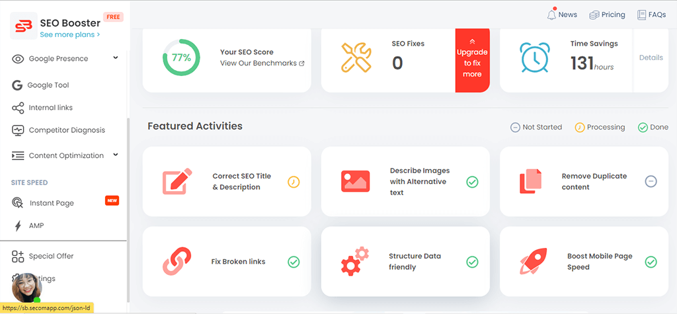Open Competitor Diagnosis in the sidebar

67,130
